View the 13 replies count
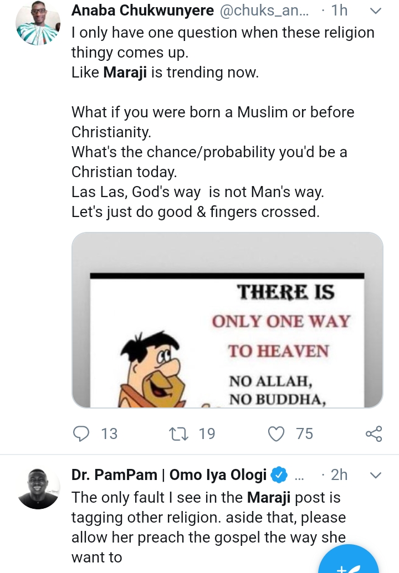Screen dimensions: 399x573 109,433
